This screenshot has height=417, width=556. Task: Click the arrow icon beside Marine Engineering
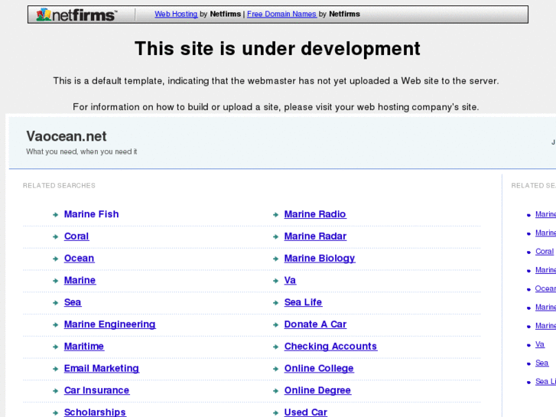[x=55, y=324]
